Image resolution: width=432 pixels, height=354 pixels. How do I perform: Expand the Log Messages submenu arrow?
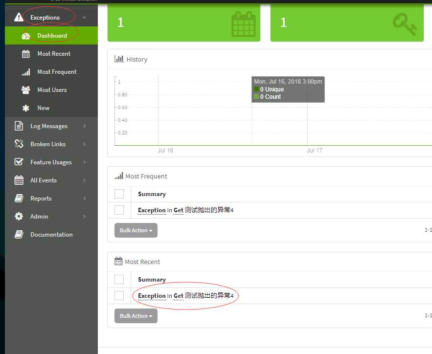(84, 126)
